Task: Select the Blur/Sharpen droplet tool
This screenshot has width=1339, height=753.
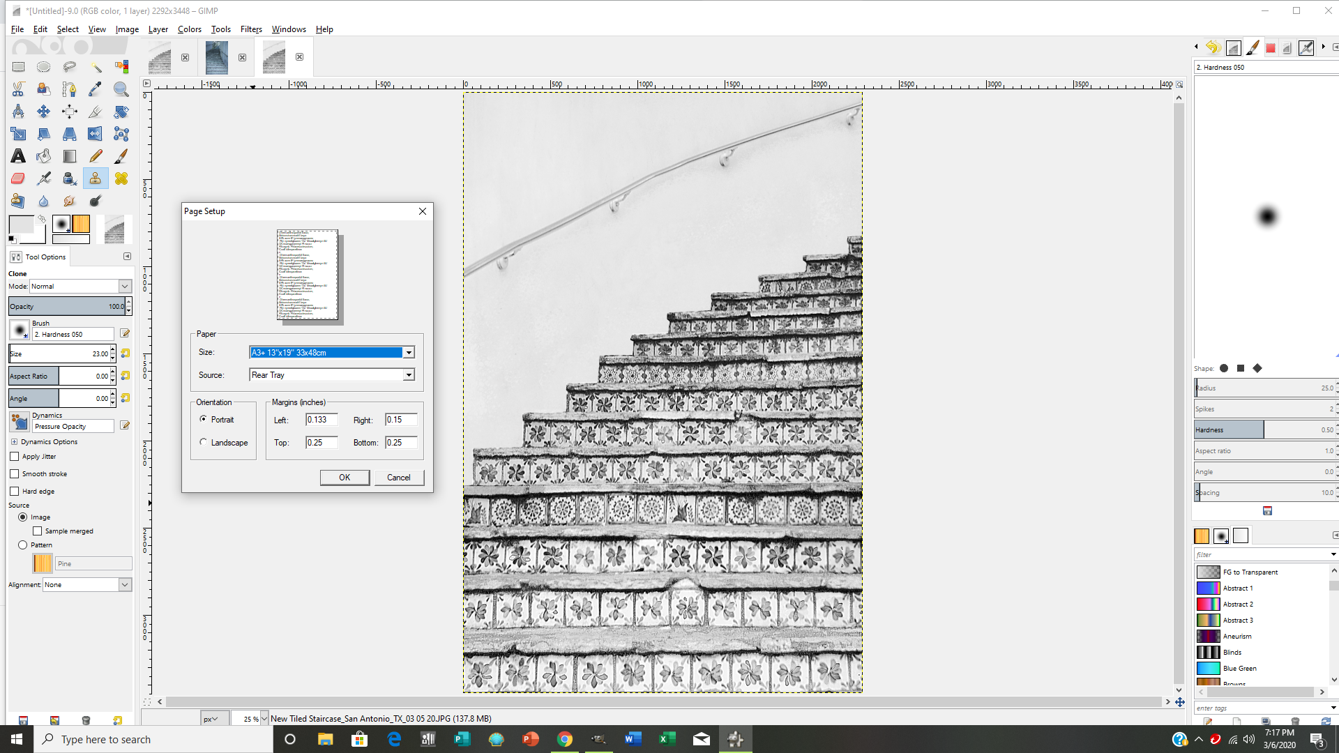Action: [x=43, y=201]
